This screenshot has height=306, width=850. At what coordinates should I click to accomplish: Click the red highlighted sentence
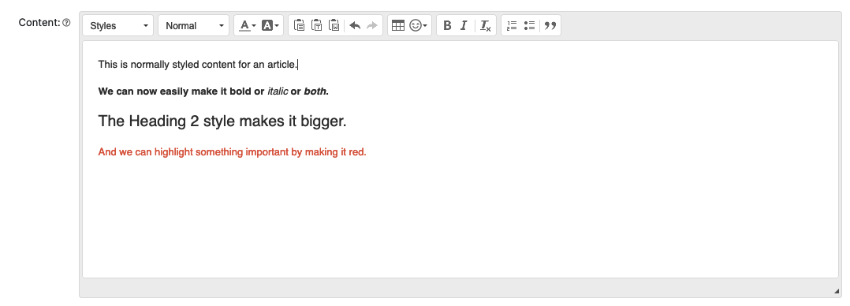[232, 152]
